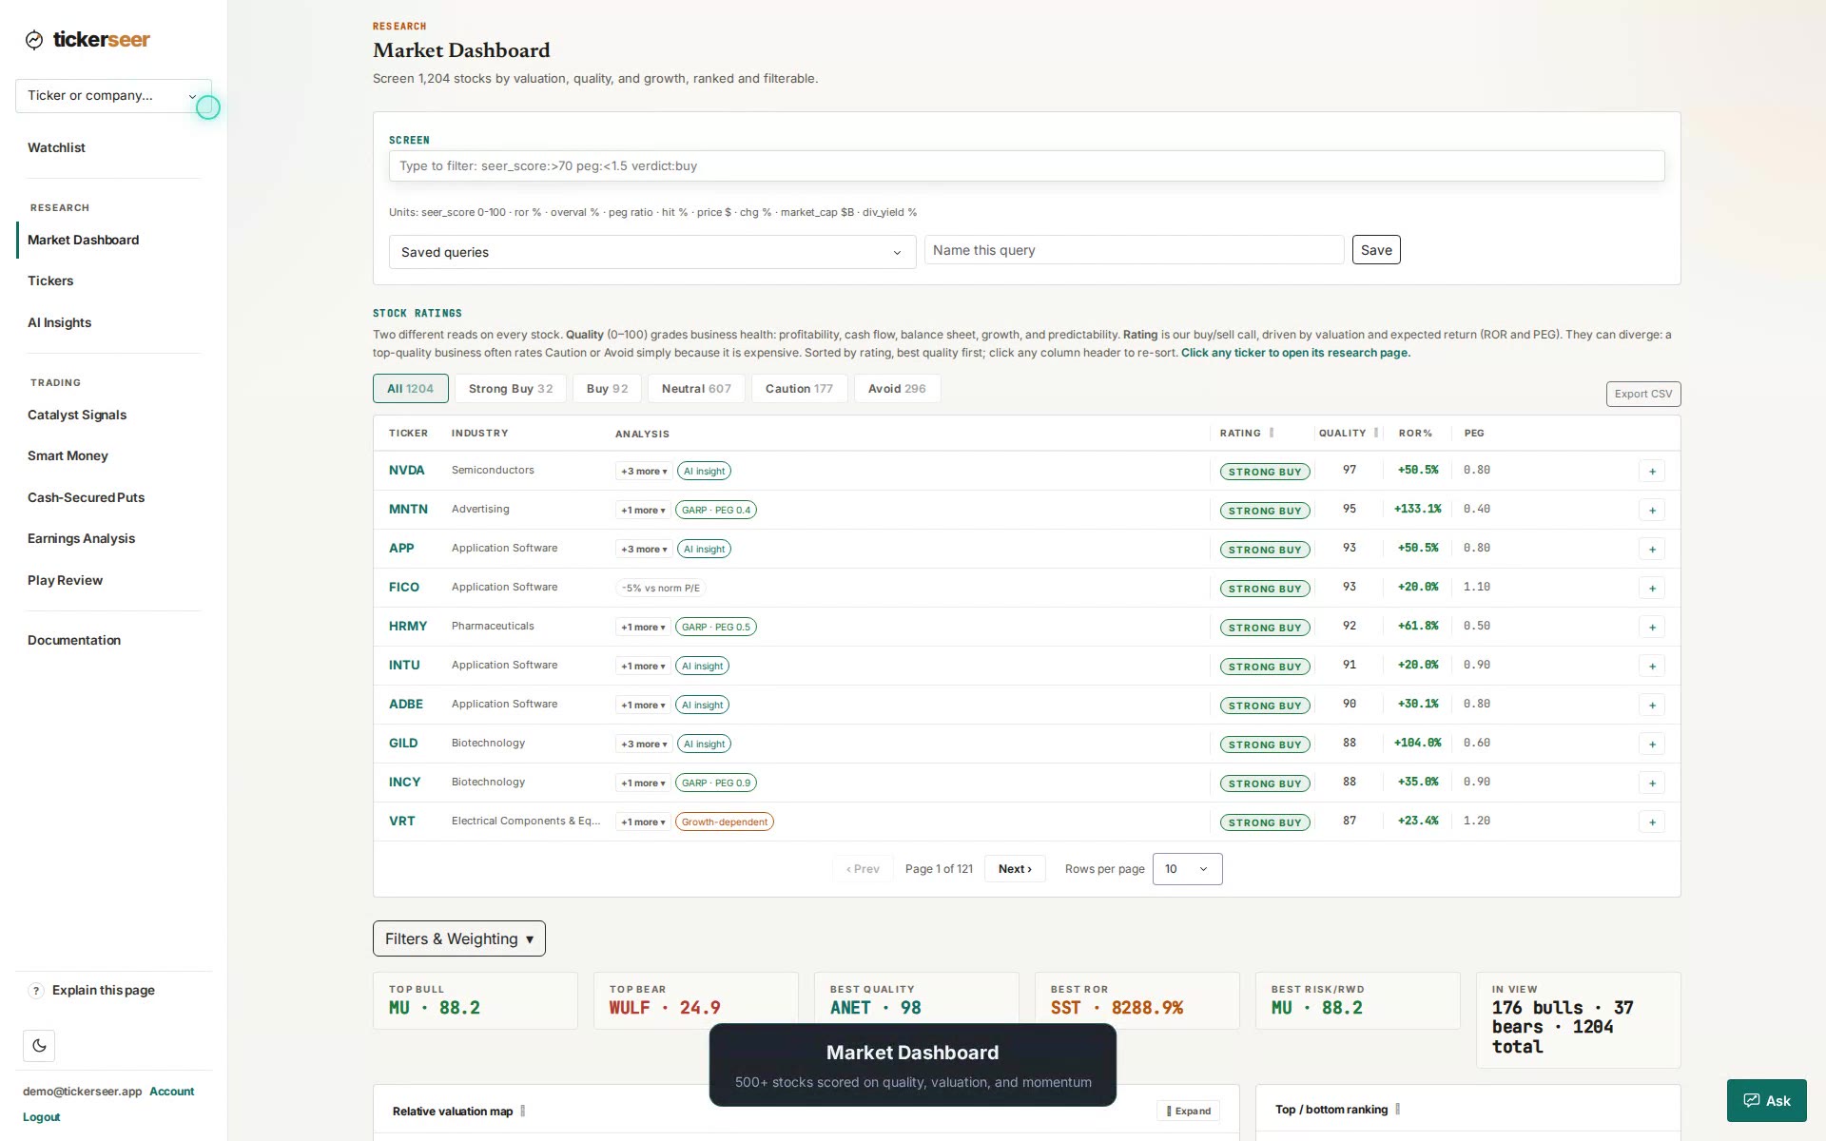Click the Top Bear WULF card
Image resolution: width=1826 pixels, height=1141 pixels.
696,1000
